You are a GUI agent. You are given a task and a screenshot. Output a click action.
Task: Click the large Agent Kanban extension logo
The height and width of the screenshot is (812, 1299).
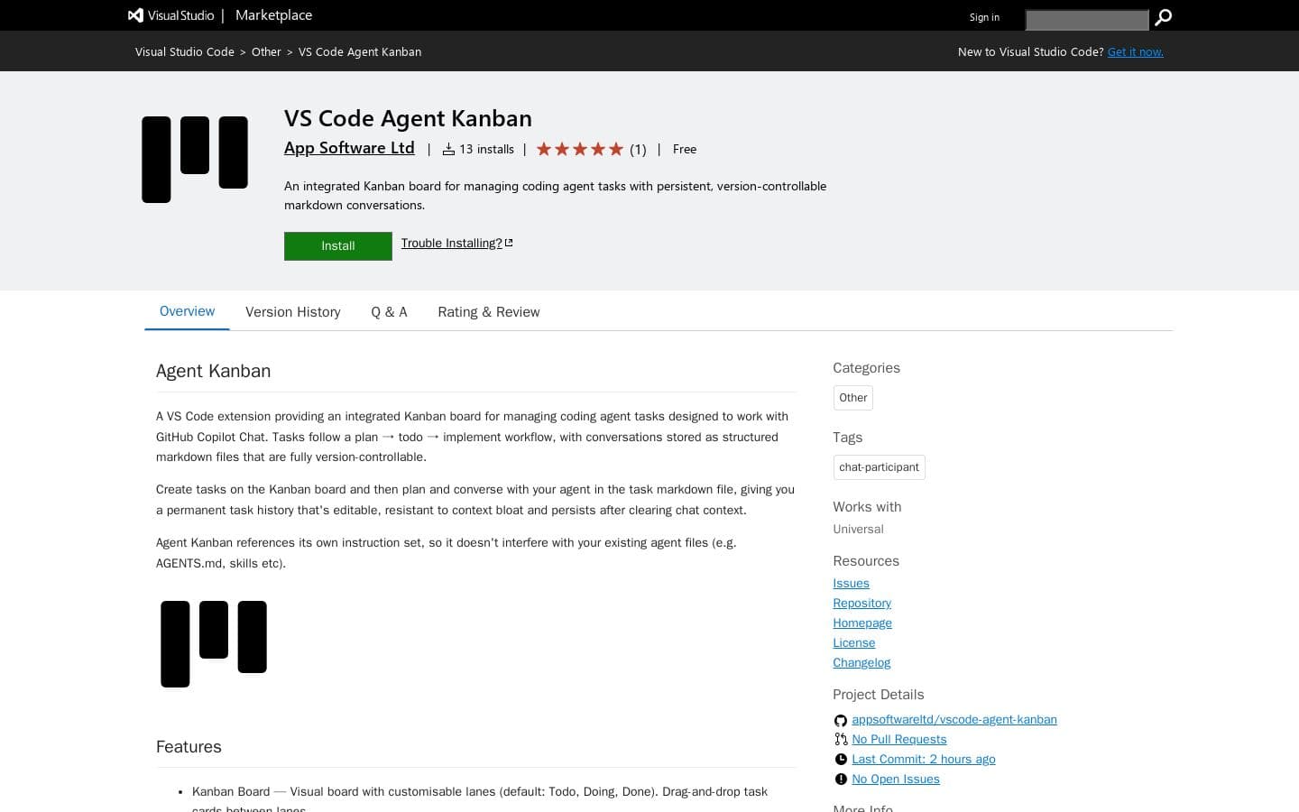[195, 159]
